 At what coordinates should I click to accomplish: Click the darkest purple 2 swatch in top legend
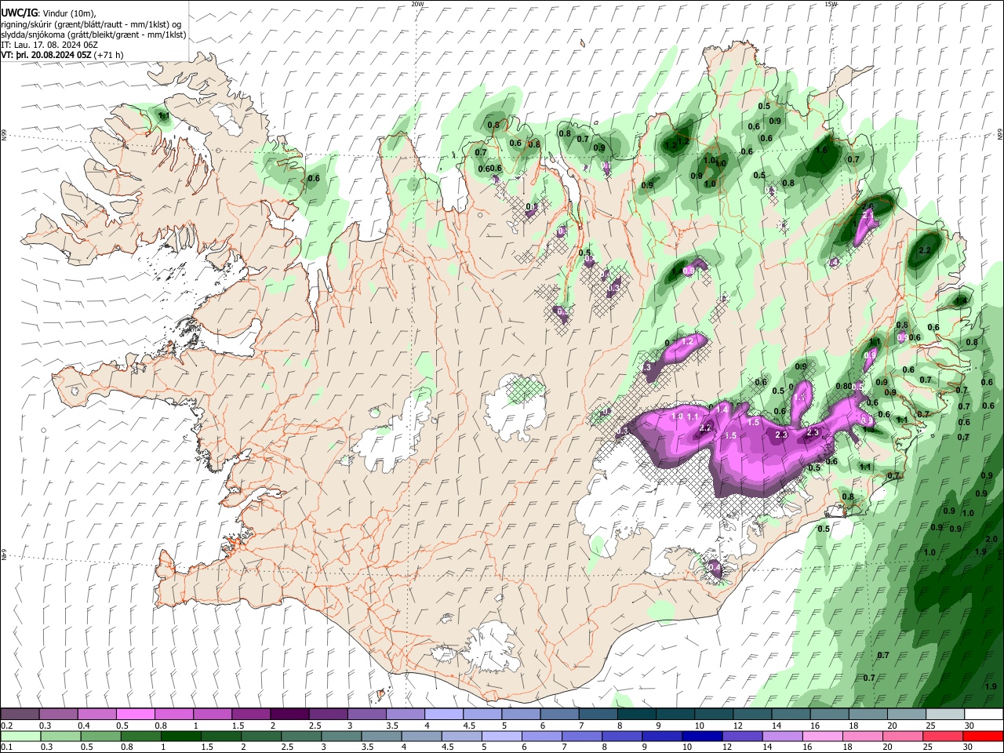(x=289, y=714)
